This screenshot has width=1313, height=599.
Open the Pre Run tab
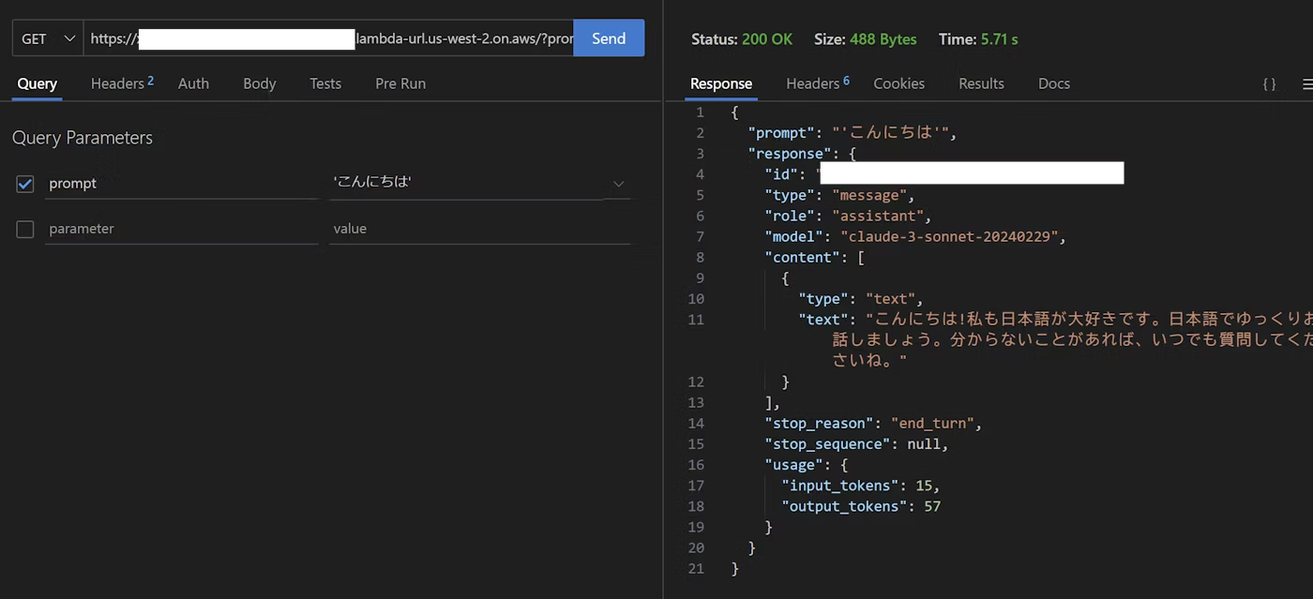(x=400, y=83)
